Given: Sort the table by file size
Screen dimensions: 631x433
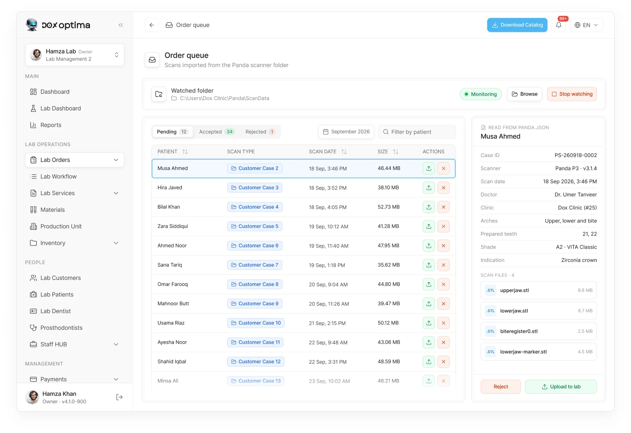Looking at the screenshot, I should [x=395, y=152].
